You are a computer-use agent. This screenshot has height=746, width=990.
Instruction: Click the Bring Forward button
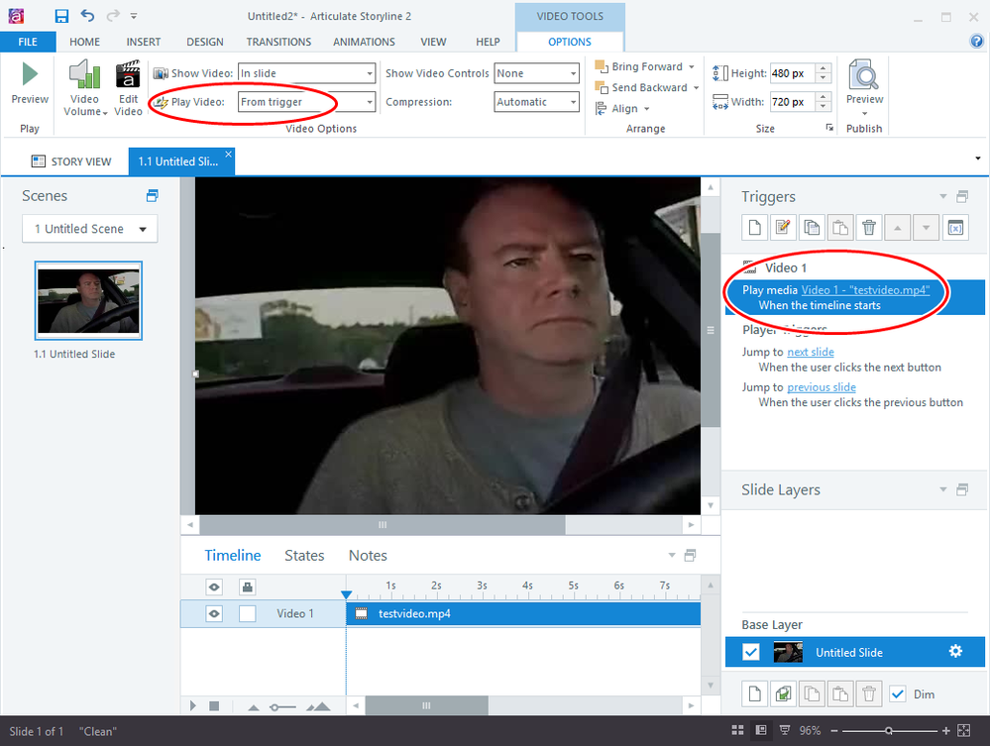coord(646,66)
